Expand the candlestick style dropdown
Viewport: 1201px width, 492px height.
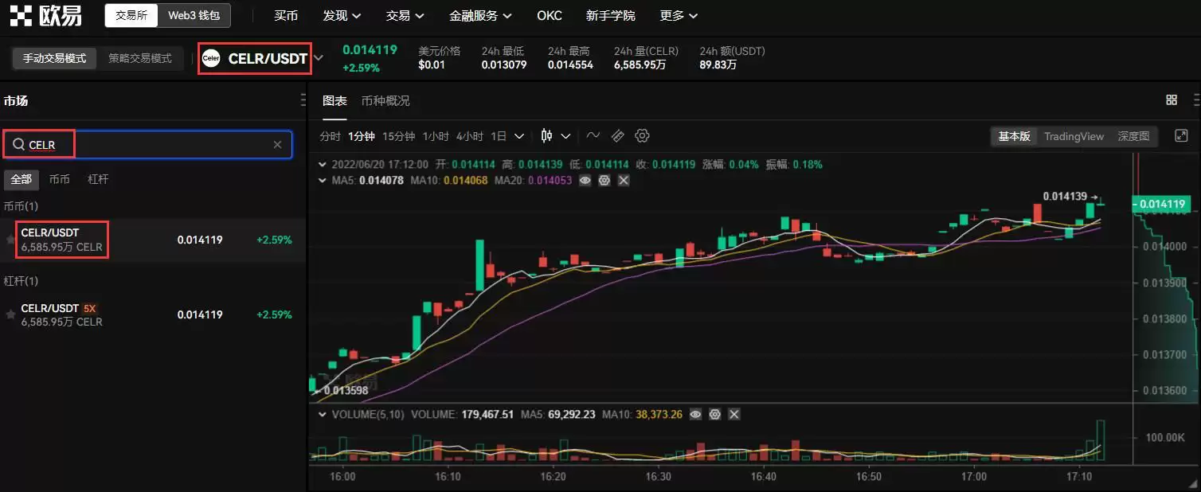click(x=565, y=135)
